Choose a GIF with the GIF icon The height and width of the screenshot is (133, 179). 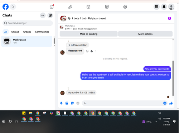tap(78, 103)
